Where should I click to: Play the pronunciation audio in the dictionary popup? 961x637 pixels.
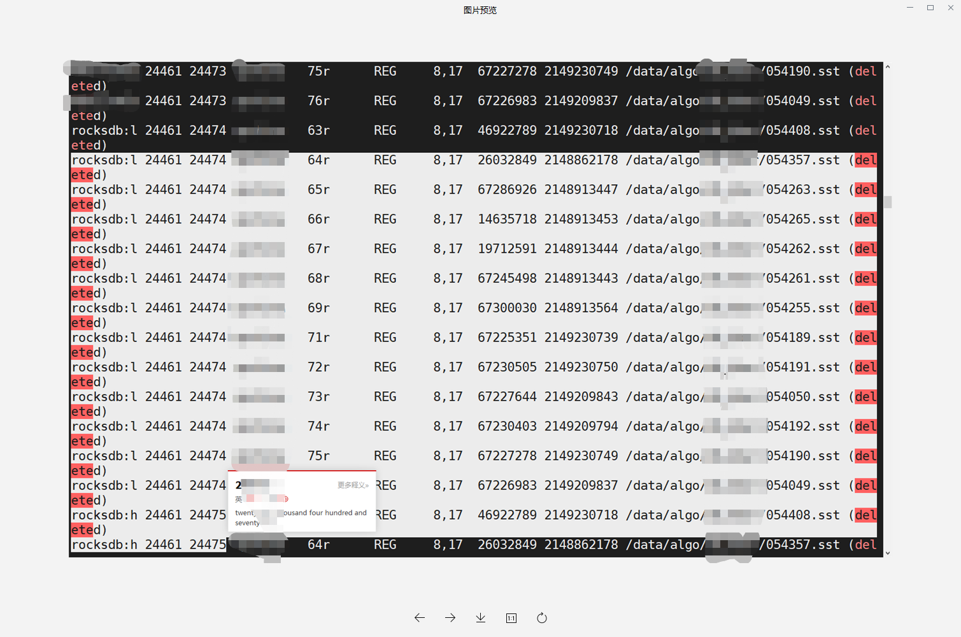(x=285, y=498)
